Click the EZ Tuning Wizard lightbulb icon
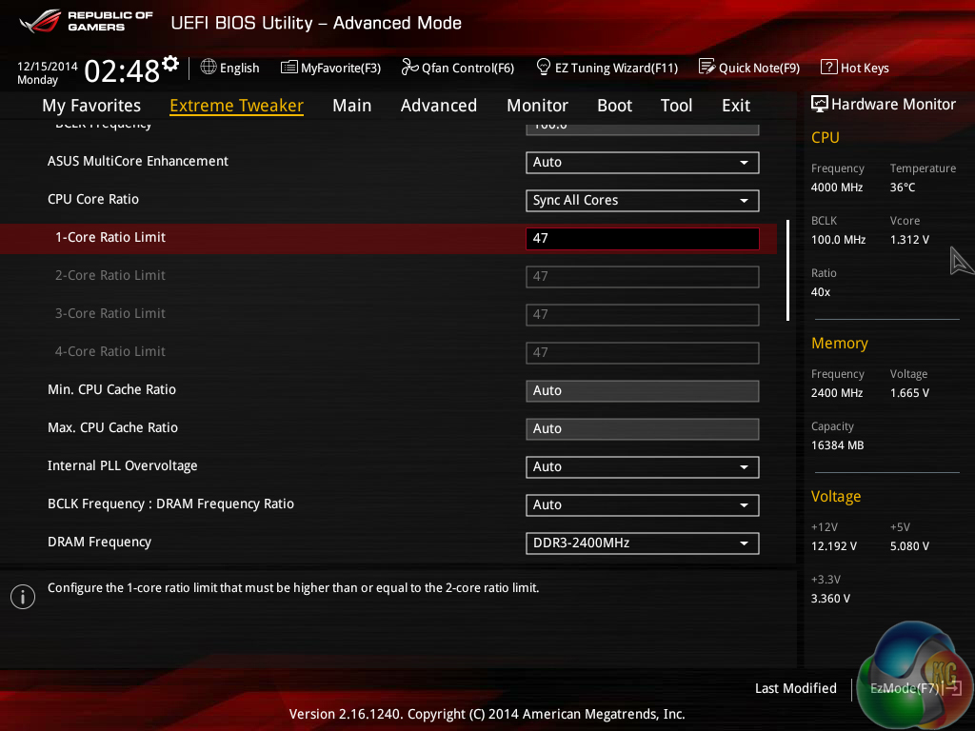The image size is (975, 731). (544, 67)
